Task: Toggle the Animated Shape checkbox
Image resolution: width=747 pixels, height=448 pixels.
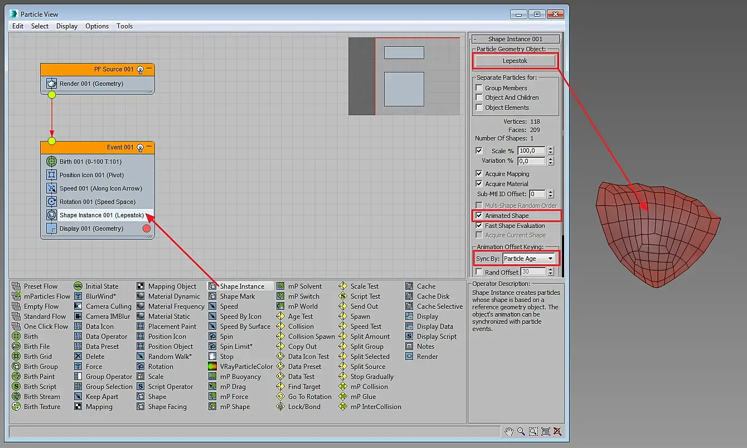Action: pyautogui.click(x=479, y=216)
